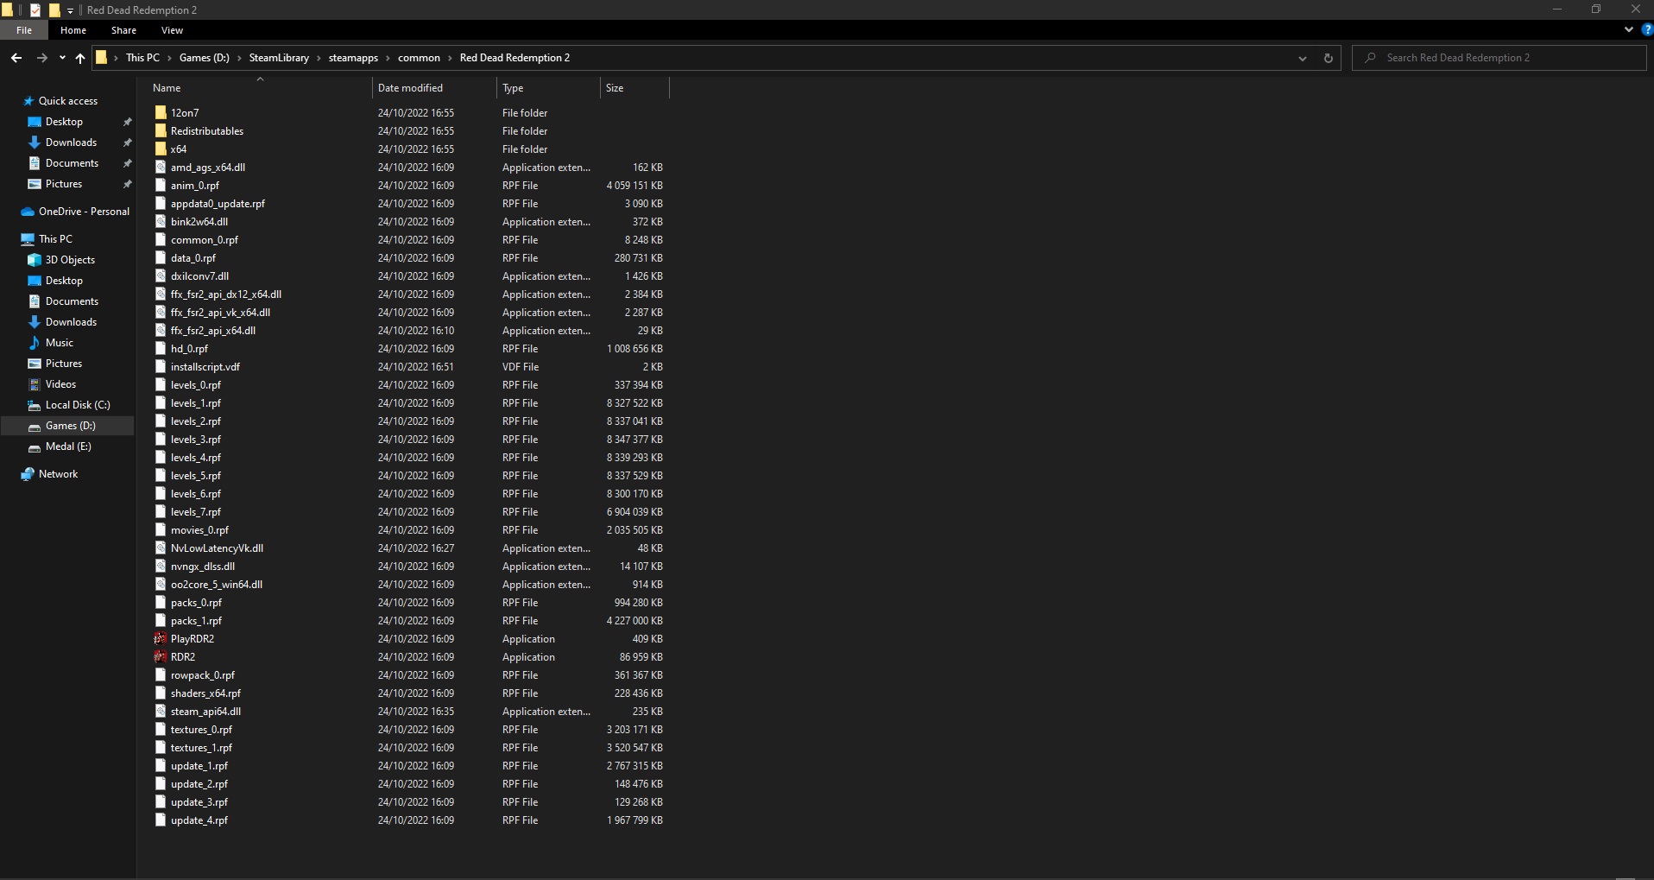The image size is (1654, 880).
Task: Select Local Disk (C:) in navigation pane
Action: (x=77, y=405)
